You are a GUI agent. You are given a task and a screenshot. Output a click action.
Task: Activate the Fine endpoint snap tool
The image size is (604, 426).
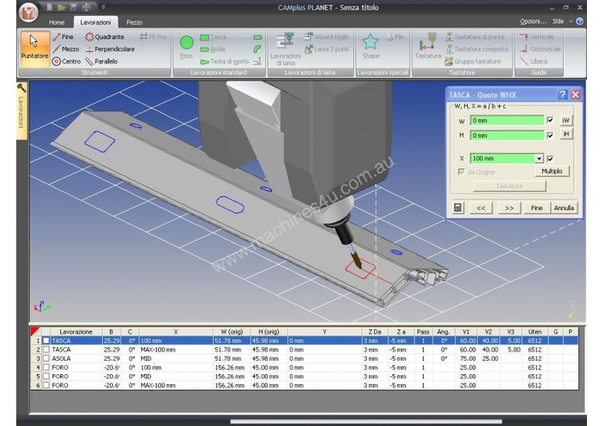63,37
